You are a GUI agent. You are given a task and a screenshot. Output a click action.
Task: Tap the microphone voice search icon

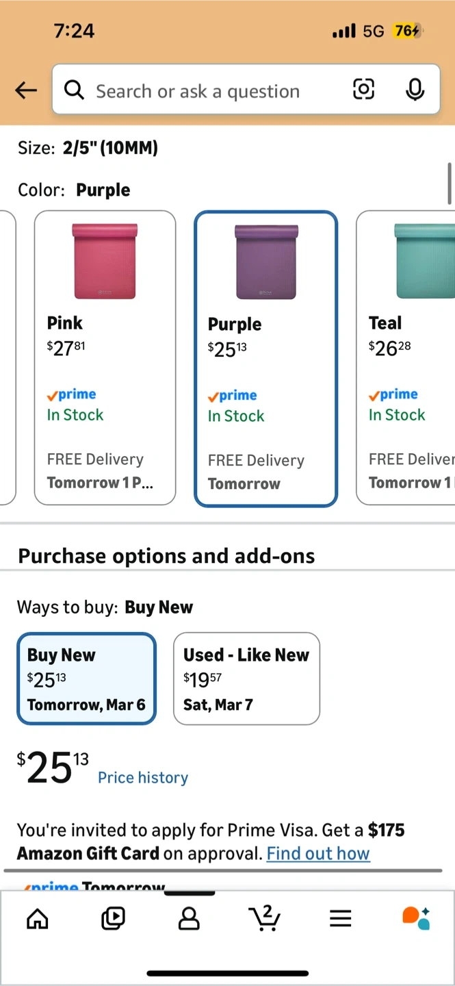click(x=415, y=89)
